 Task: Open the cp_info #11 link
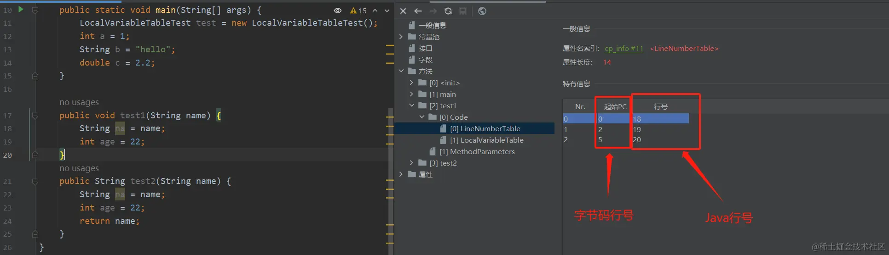(x=623, y=48)
